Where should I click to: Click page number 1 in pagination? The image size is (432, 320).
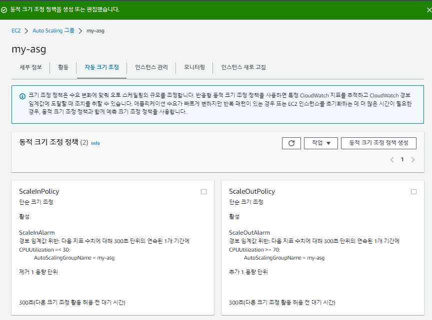(x=402, y=159)
